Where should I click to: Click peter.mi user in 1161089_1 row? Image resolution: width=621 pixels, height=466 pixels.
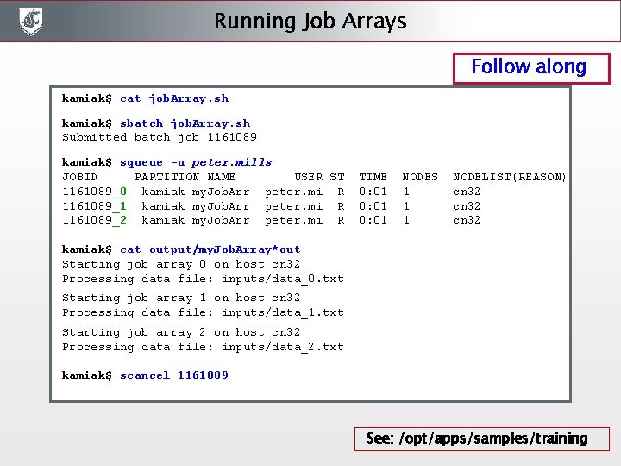294,206
